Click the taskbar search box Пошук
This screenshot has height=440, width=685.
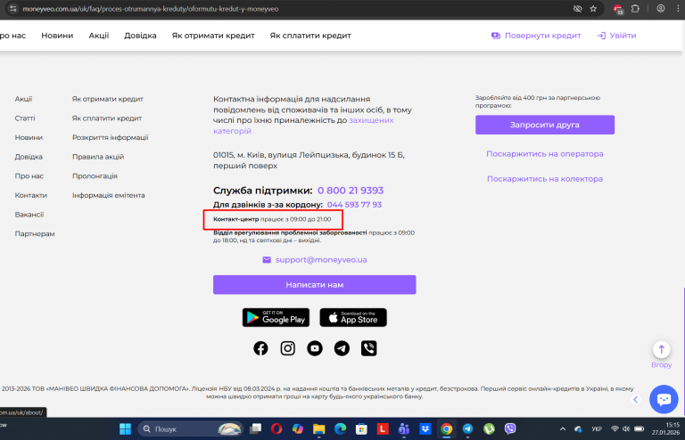(x=190, y=429)
